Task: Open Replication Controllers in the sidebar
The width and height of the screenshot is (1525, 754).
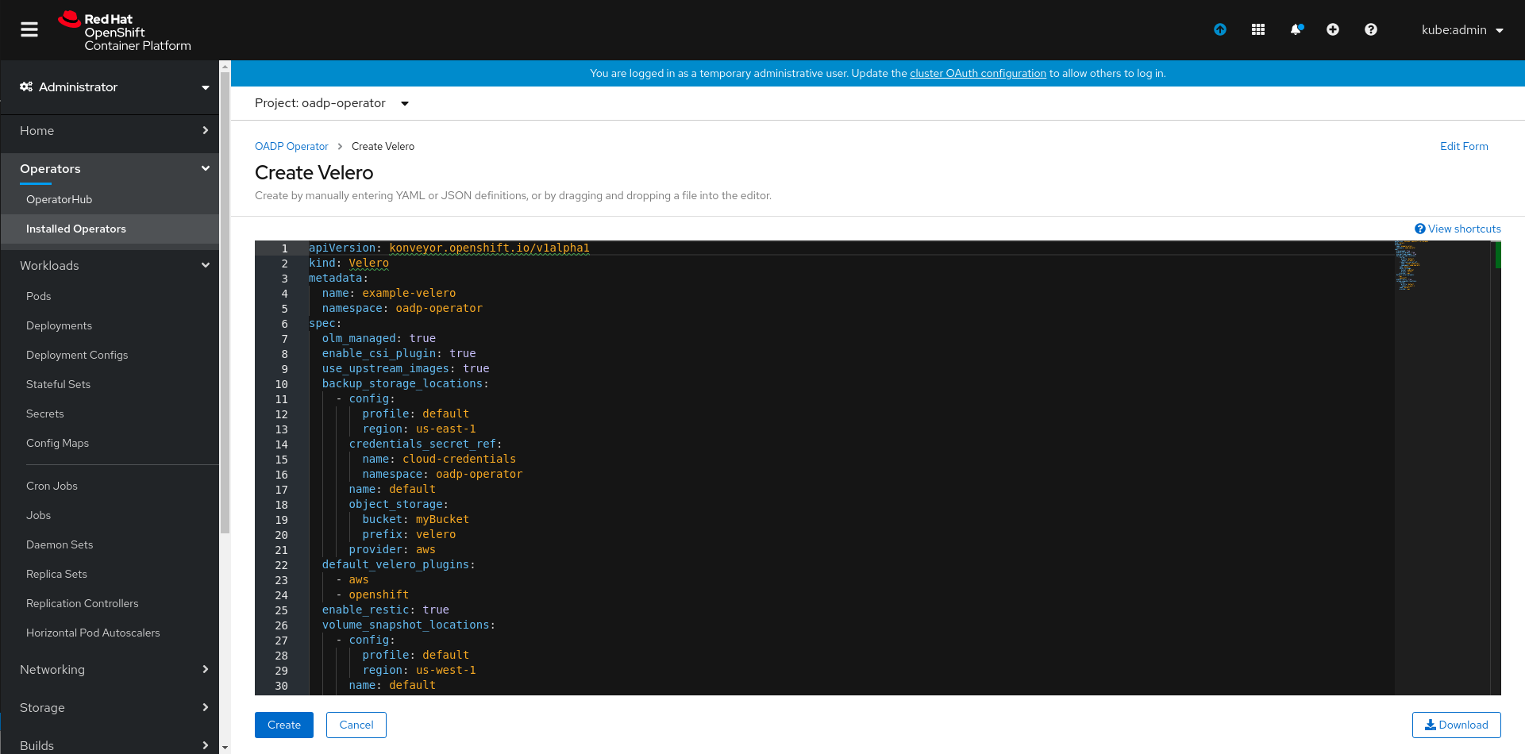Action: coord(82,604)
